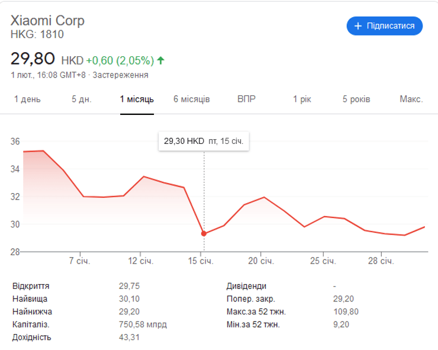438x350 pixels.
Task: Click the HKG: 1810 ticker text
Action: click(x=37, y=34)
